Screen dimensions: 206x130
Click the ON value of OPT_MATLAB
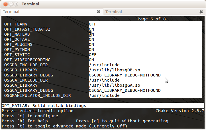click(x=91, y=34)
